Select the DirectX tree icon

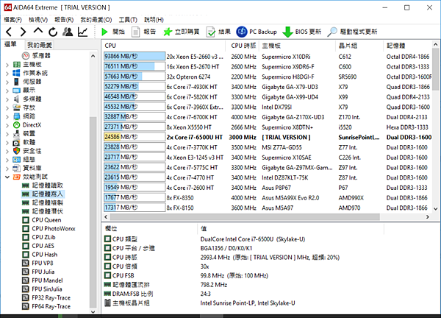(x=17, y=125)
